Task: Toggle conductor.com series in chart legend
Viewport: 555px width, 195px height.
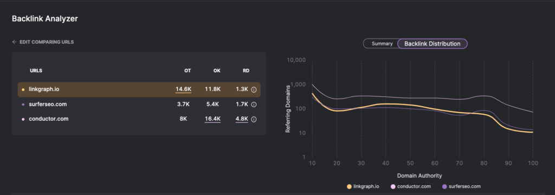Action: tap(411, 186)
